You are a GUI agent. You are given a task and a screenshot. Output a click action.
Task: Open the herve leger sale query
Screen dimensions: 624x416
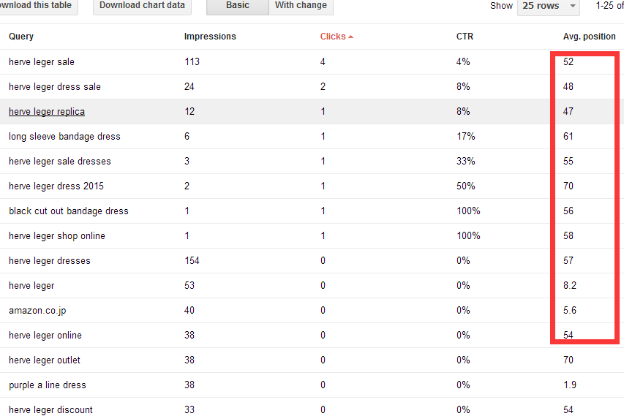(42, 62)
